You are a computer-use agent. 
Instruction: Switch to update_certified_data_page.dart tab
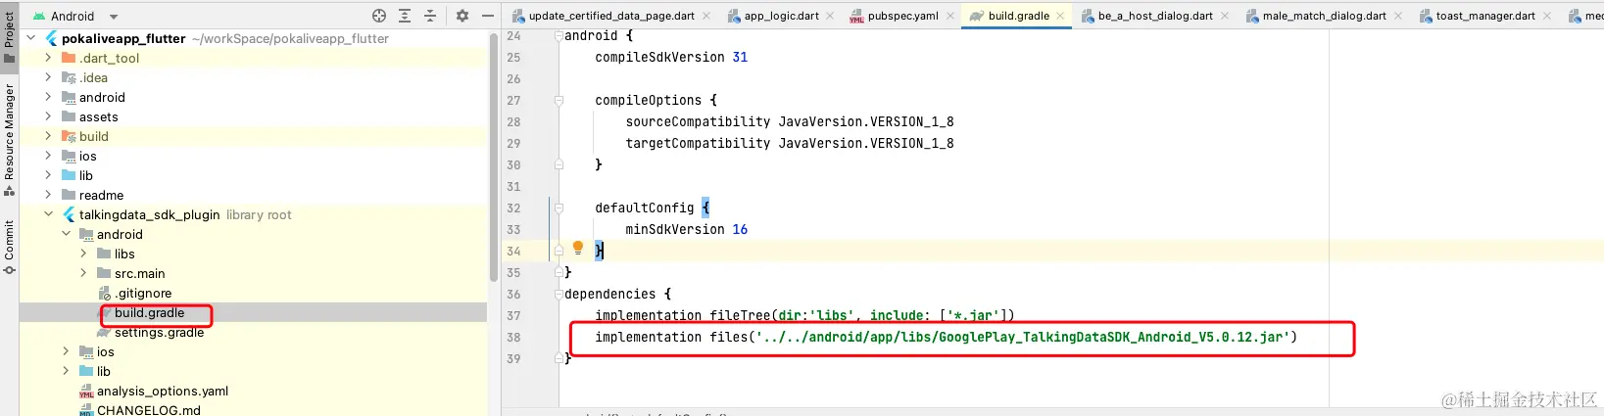(611, 16)
